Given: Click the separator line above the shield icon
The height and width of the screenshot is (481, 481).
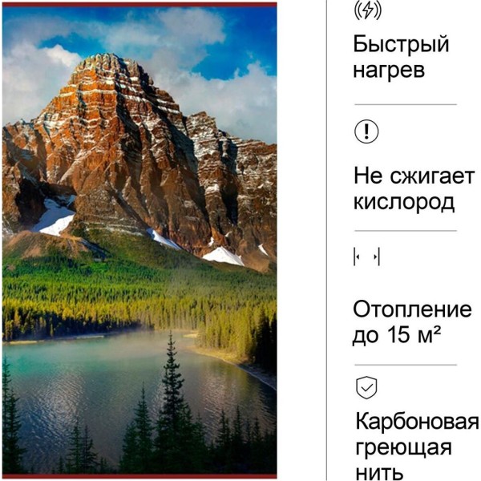Looking at the screenshot, I should click(406, 365).
